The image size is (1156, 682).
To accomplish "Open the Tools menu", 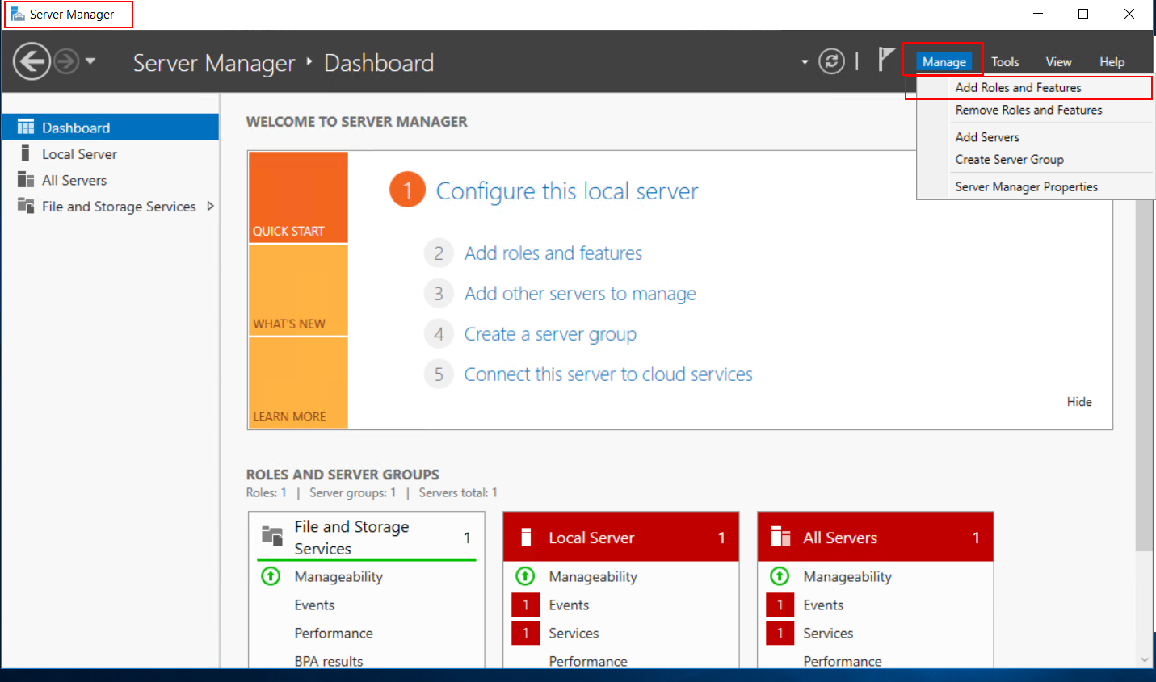I will 1005,62.
